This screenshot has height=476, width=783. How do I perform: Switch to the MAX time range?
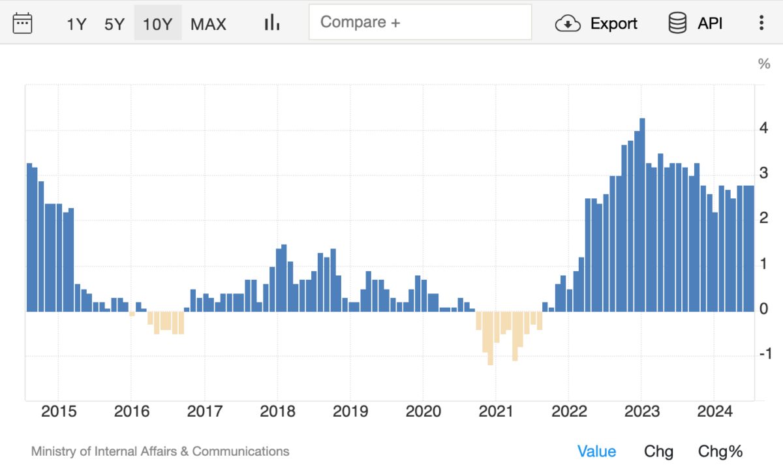[208, 23]
